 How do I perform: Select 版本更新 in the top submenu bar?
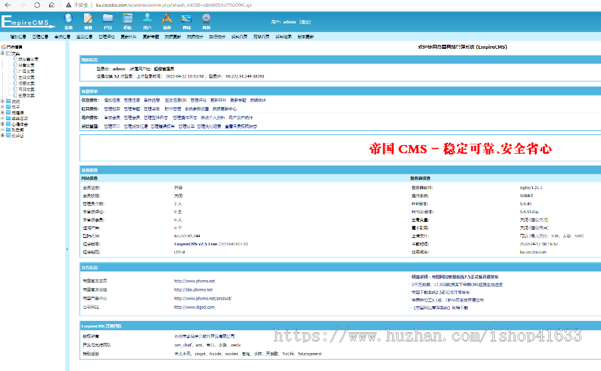coord(305,37)
